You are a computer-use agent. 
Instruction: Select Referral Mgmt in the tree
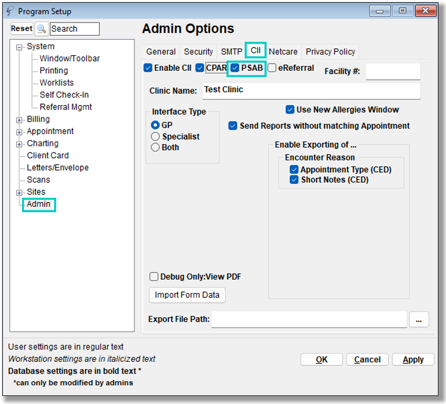(65, 107)
